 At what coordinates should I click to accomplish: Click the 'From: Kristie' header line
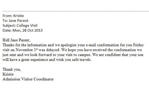click(x=13, y=16)
